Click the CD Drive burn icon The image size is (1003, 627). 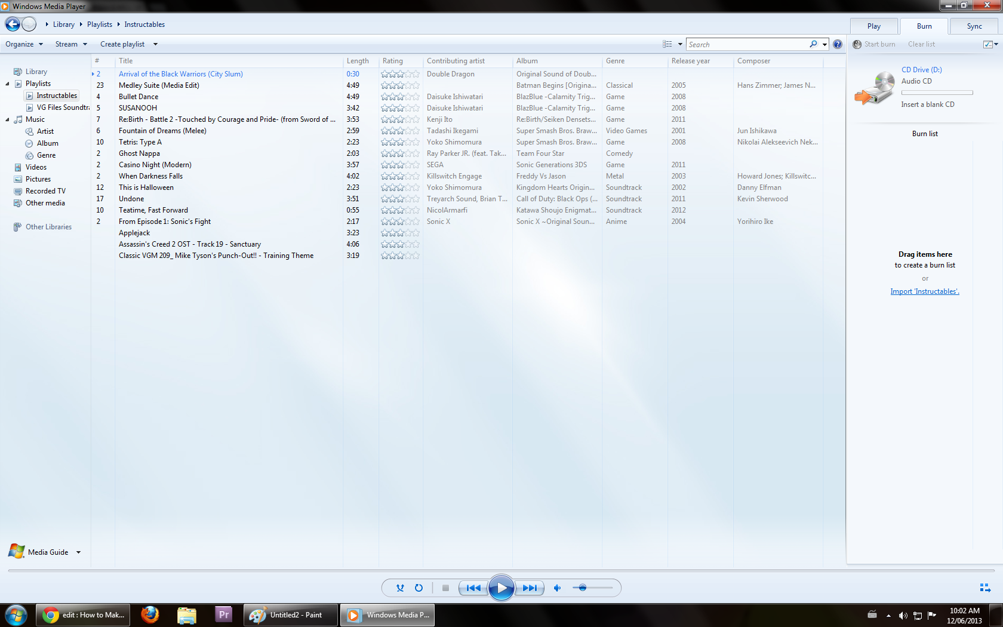click(x=875, y=88)
